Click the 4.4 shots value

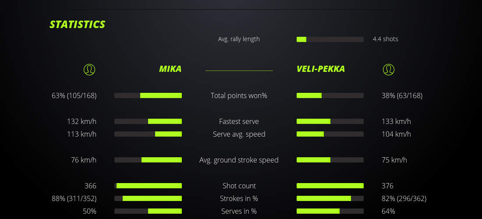[x=385, y=39]
